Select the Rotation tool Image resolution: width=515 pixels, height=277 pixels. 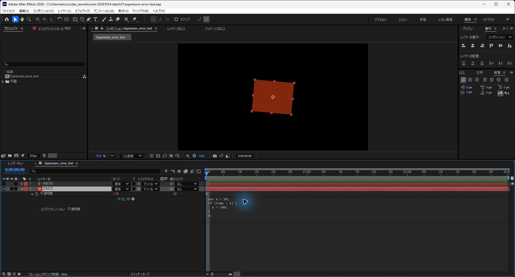[x=59, y=19]
